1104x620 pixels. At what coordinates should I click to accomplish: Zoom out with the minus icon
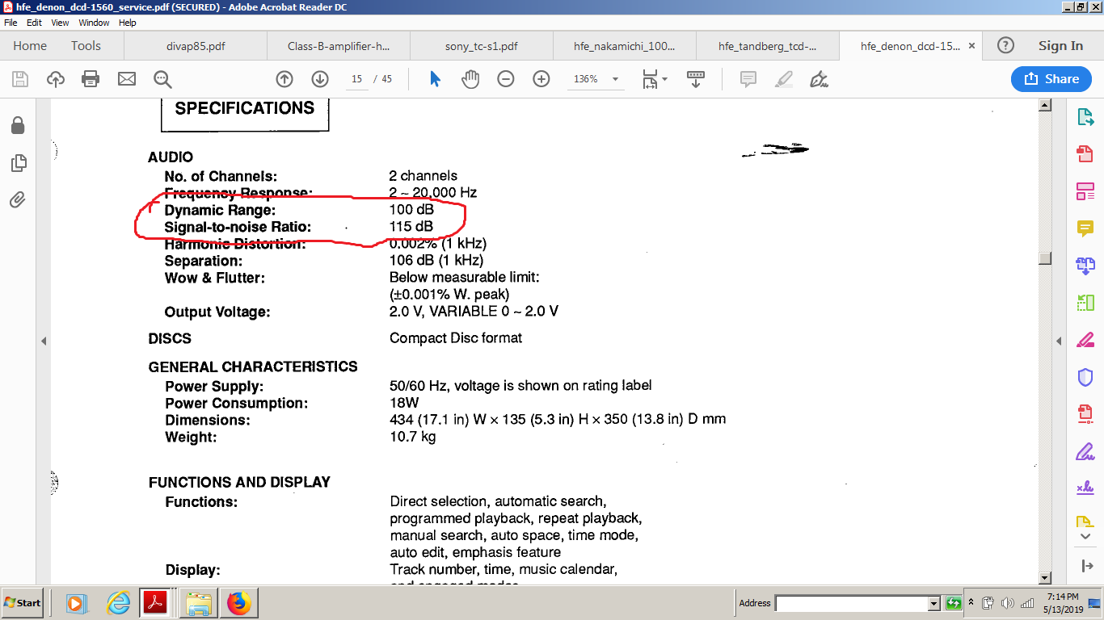click(x=506, y=79)
